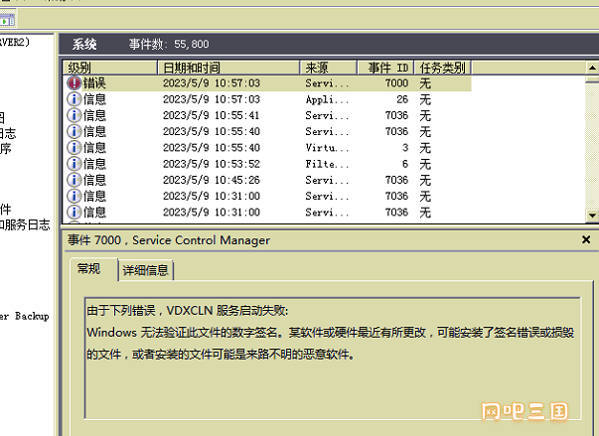Screen dimensions: 599x436
Task: Click the 服务日志 item in the left tree
Action: coord(27,224)
